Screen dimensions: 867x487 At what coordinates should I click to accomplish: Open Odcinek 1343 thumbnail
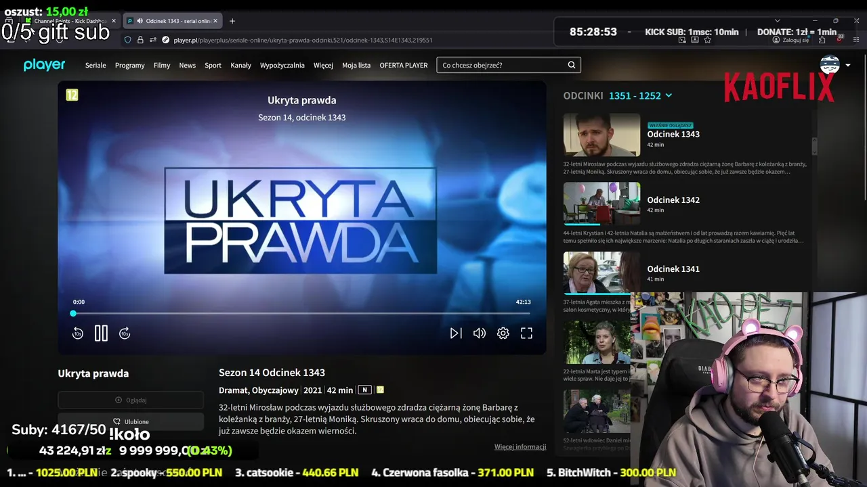(x=601, y=135)
